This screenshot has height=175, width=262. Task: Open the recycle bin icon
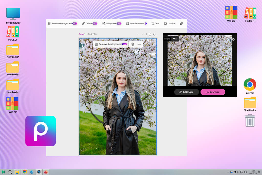pos(250,121)
